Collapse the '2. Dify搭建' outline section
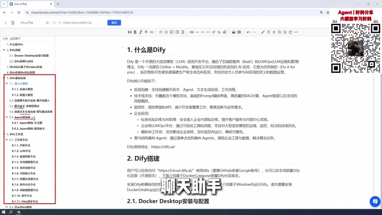Viewport: 382px width, 215px height. point(4,50)
